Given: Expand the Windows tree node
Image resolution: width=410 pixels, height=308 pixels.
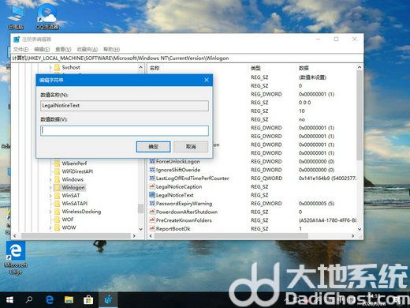Looking at the screenshot, I should point(50,180).
